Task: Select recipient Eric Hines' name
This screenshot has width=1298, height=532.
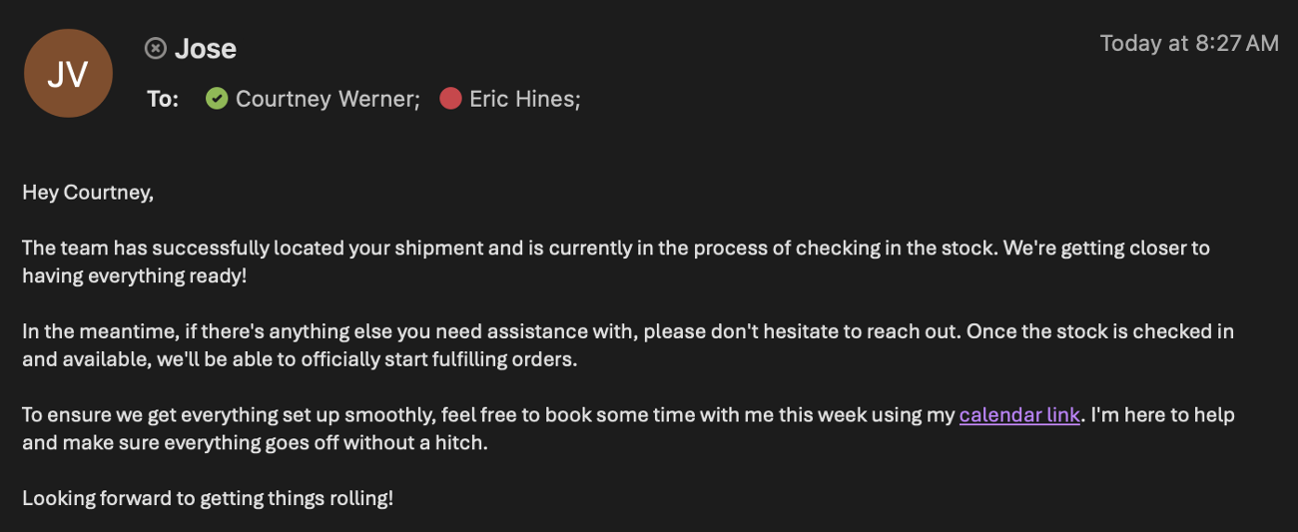Action: 521,99
